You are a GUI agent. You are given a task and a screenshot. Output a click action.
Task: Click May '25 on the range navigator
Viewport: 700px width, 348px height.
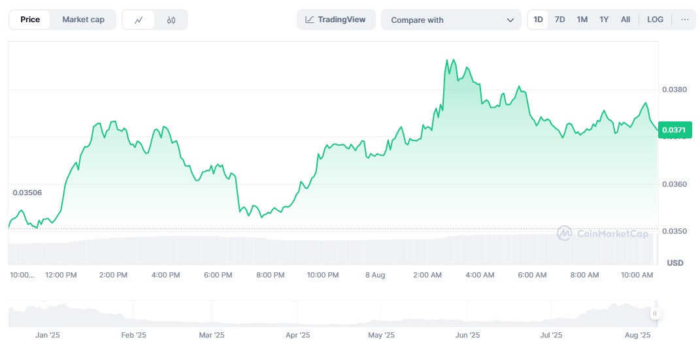tap(381, 335)
